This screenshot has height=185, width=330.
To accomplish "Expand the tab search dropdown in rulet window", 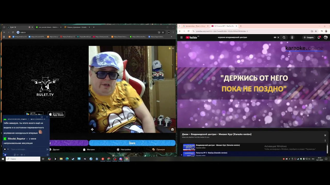I will (4, 27).
